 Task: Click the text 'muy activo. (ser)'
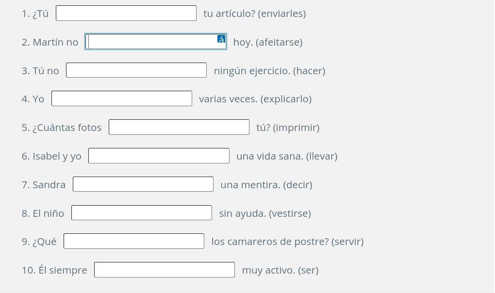(x=280, y=270)
